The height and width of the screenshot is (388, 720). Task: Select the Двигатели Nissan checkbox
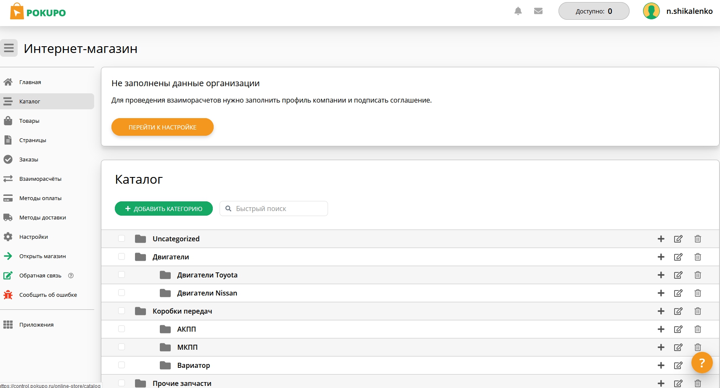(122, 293)
